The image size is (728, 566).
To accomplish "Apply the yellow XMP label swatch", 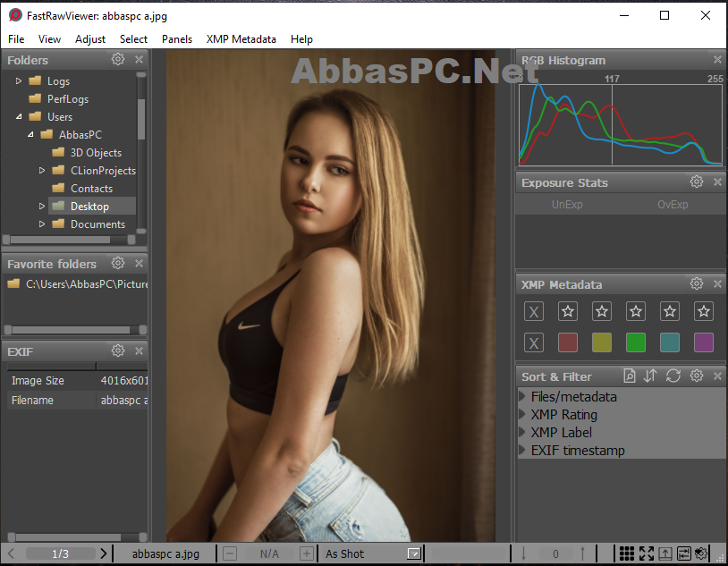I will pos(602,342).
